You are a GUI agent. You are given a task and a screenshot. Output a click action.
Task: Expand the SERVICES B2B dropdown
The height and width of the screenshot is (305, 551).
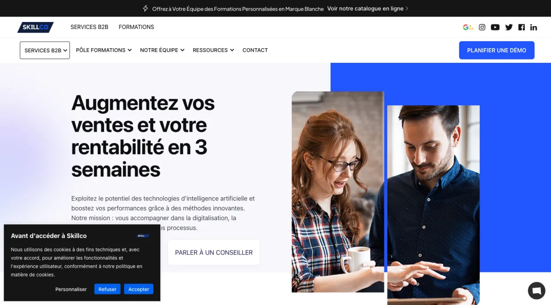click(45, 50)
